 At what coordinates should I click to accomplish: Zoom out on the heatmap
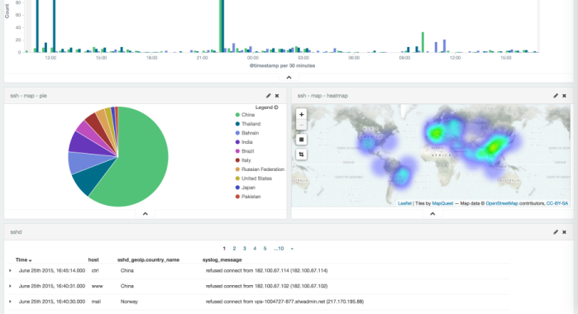(301, 125)
